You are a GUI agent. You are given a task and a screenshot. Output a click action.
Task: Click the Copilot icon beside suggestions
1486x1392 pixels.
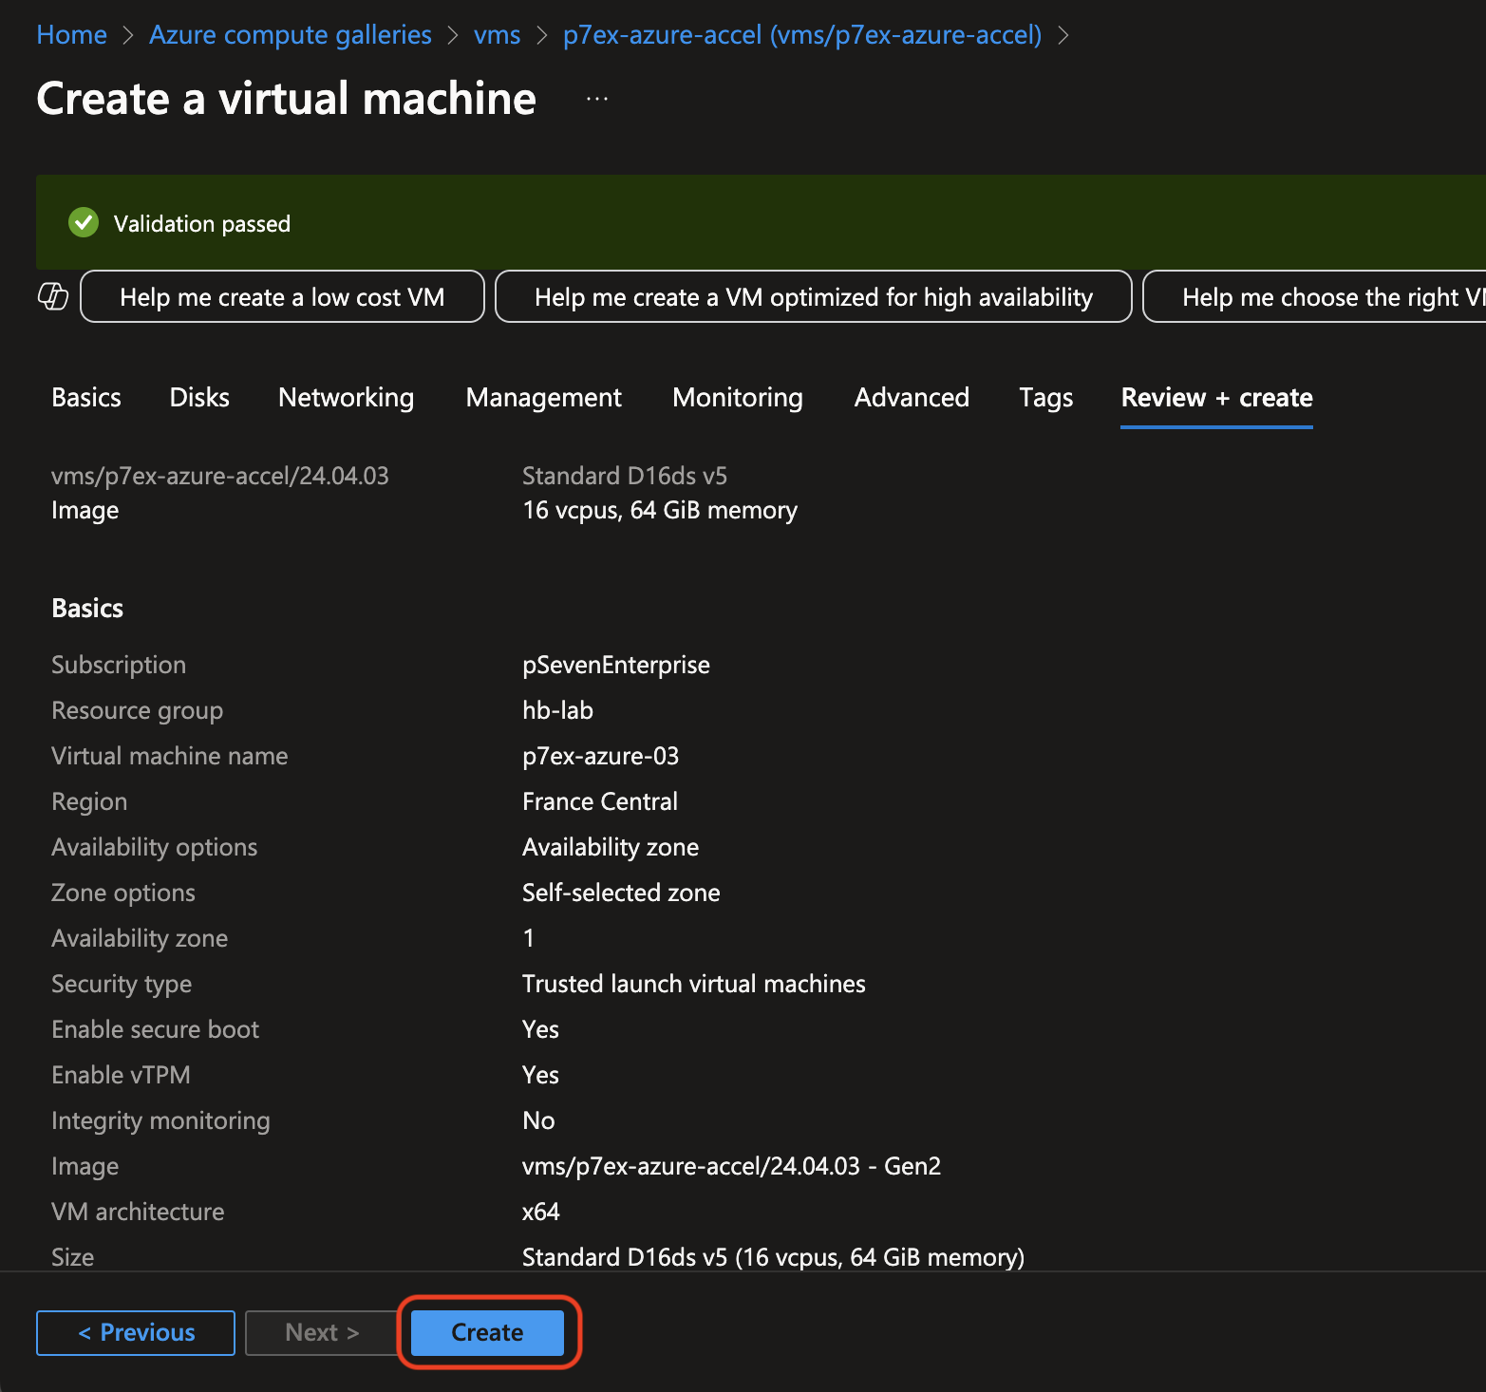[53, 296]
